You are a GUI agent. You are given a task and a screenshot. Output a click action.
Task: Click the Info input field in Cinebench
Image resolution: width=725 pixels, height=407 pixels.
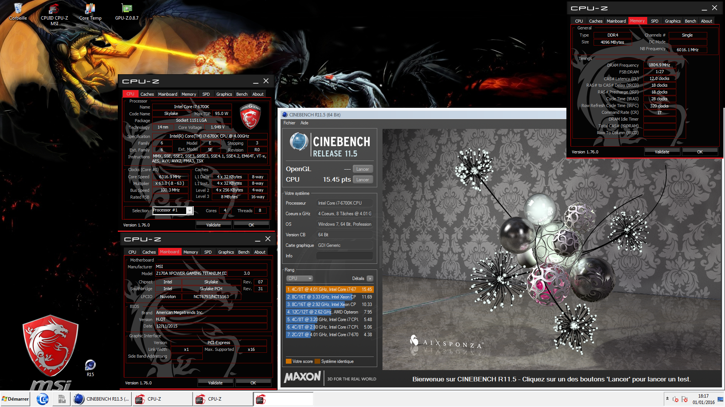(344, 256)
